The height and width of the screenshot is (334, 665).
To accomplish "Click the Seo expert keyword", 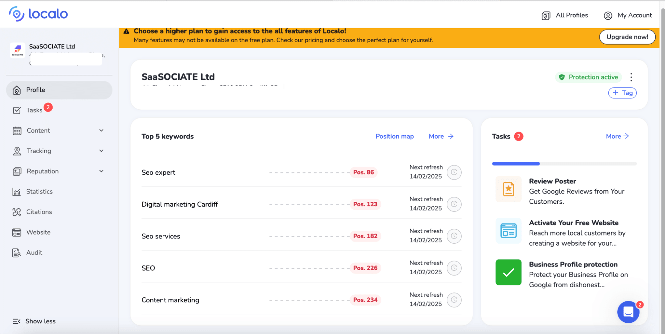I will pyautogui.click(x=158, y=172).
